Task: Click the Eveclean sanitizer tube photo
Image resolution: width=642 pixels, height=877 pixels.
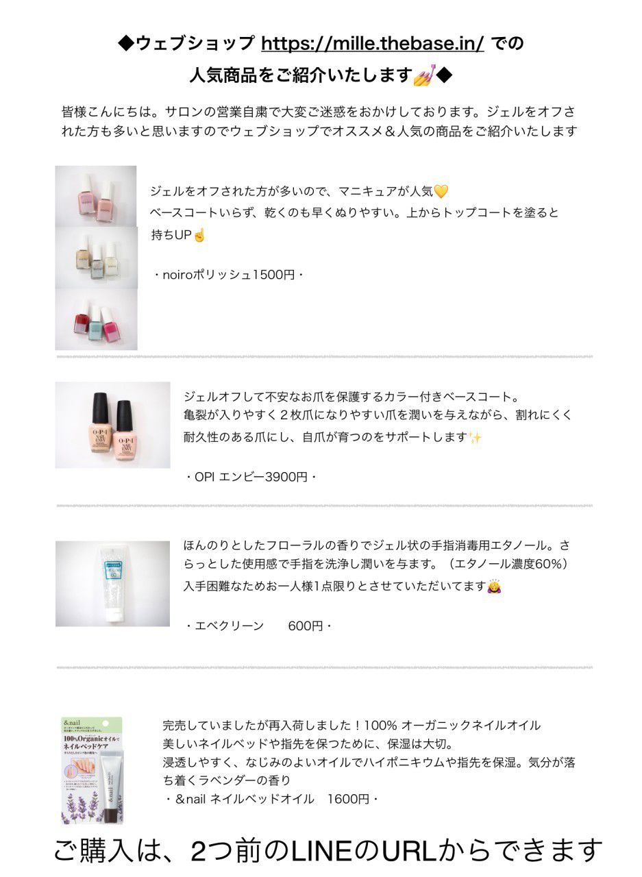Action: (x=112, y=584)
